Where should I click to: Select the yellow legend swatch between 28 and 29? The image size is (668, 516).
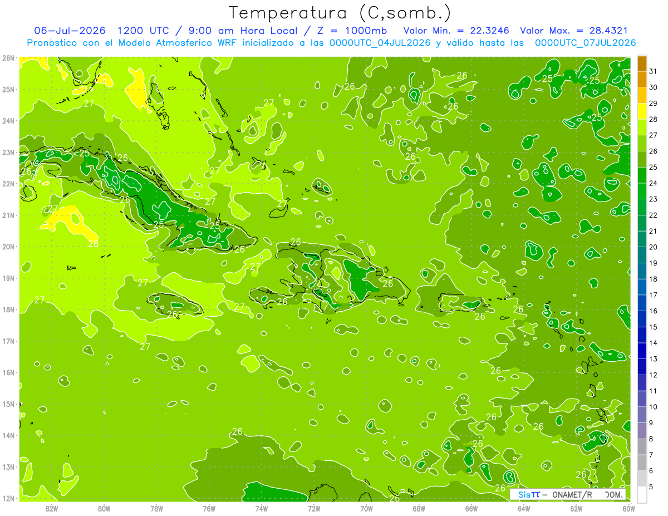(642, 111)
